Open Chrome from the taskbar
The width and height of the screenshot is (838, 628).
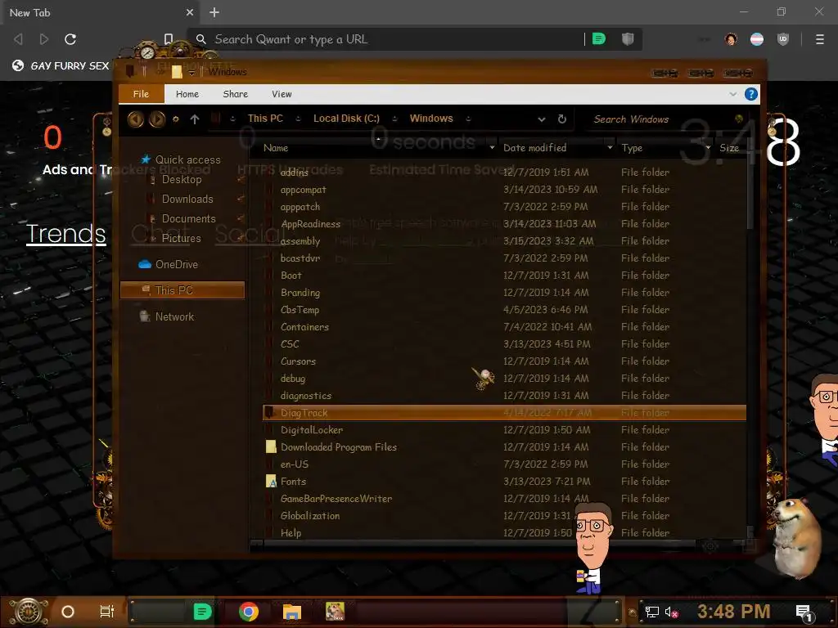point(249,612)
